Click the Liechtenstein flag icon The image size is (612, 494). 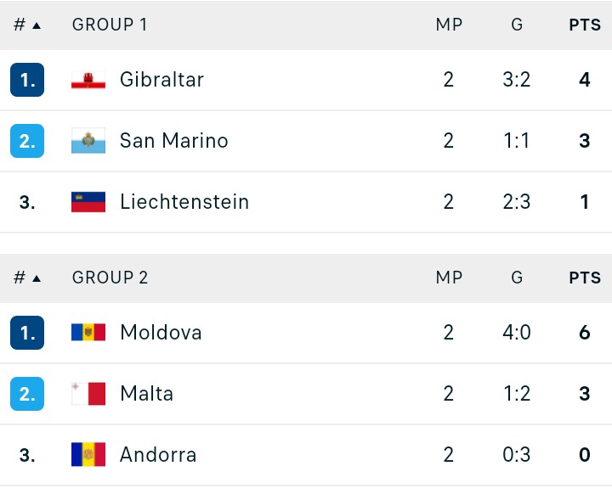tap(88, 202)
